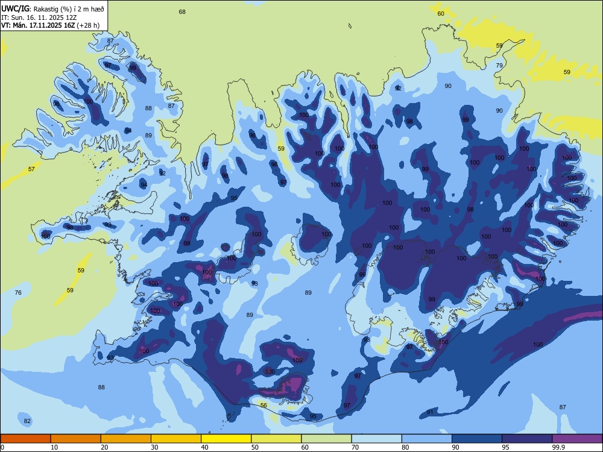Image resolution: width=603 pixels, height=452 pixels.
Task: Click the legend tick label 10
Action: click(55, 447)
